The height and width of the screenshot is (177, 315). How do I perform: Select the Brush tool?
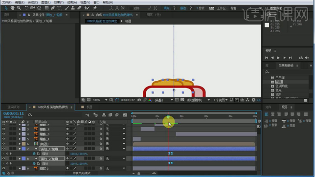(67, 8)
